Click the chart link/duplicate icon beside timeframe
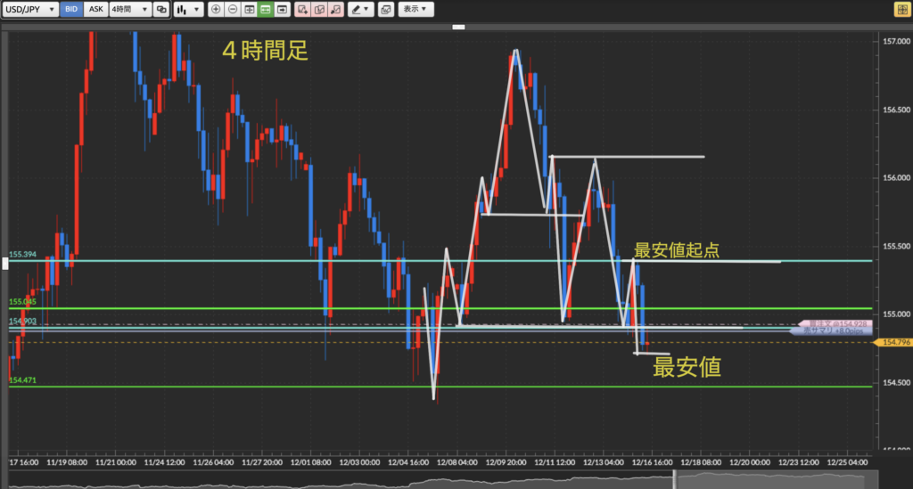913x489 pixels. (x=160, y=9)
